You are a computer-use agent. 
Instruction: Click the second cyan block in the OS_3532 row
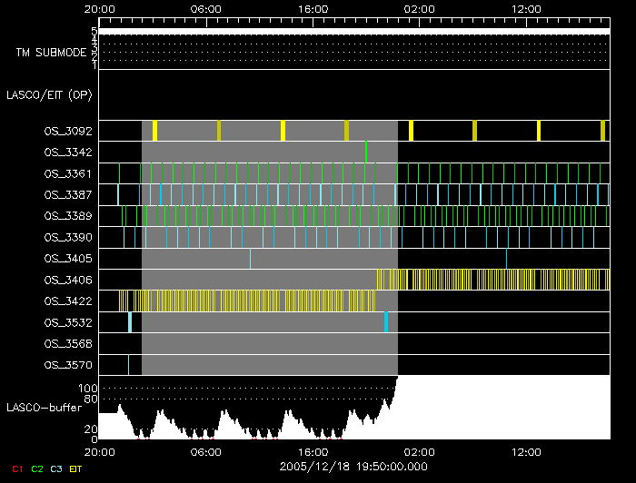click(386, 322)
